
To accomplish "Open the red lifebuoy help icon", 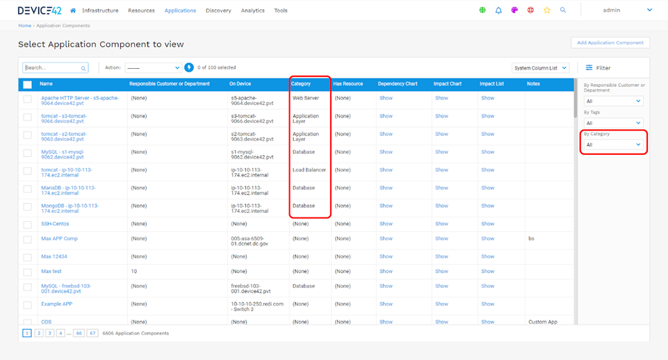I will pyautogui.click(x=530, y=10).
